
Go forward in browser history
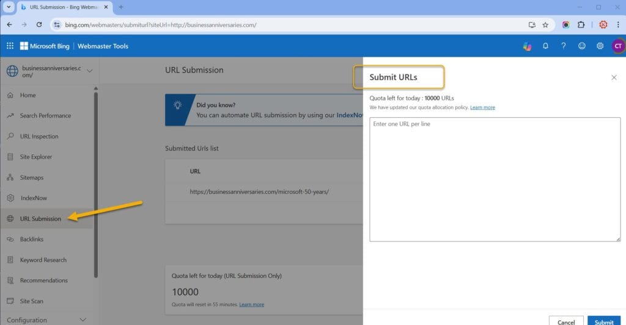(x=24, y=24)
